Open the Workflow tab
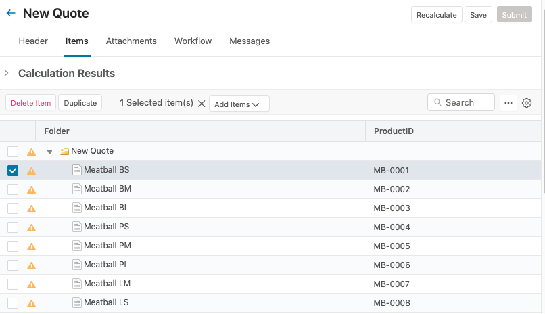The width and height of the screenshot is (545, 314). click(x=193, y=41)
